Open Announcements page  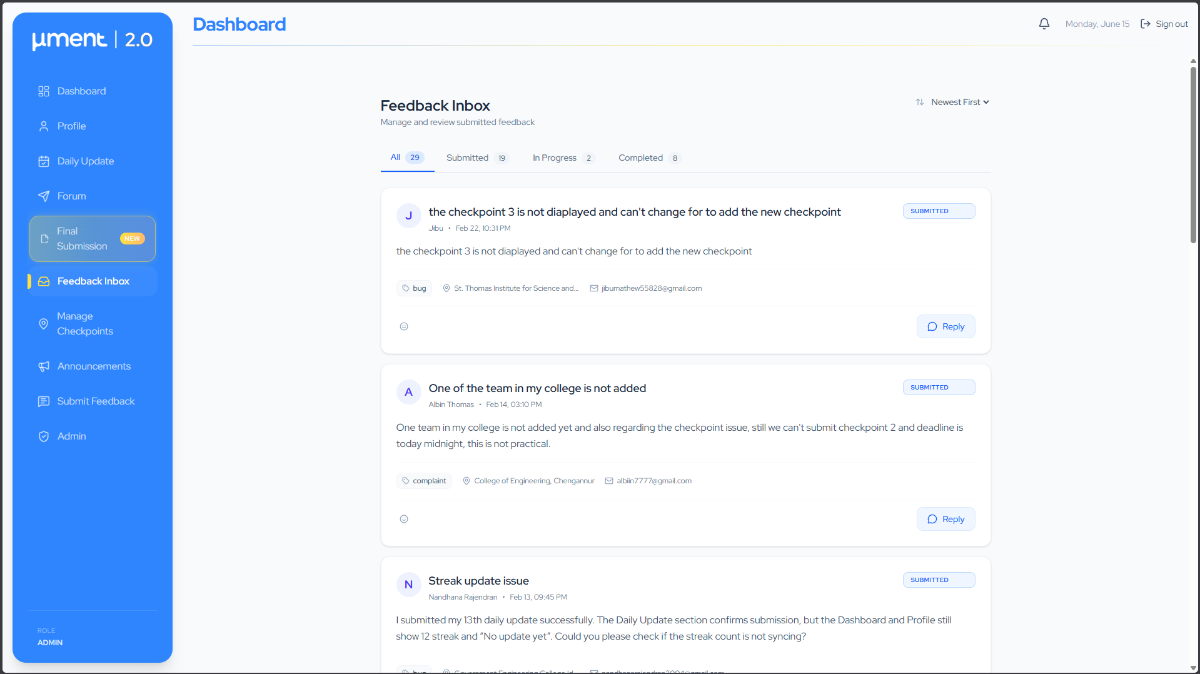[x=93, y=366]
